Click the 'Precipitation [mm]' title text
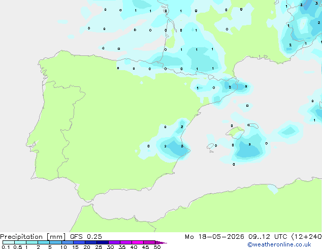 pos(33,237)
